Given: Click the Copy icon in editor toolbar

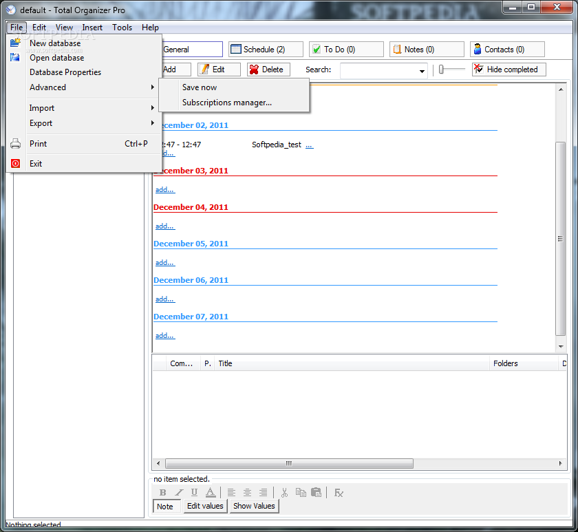Looking at the screenshot, I should (301, 493).
